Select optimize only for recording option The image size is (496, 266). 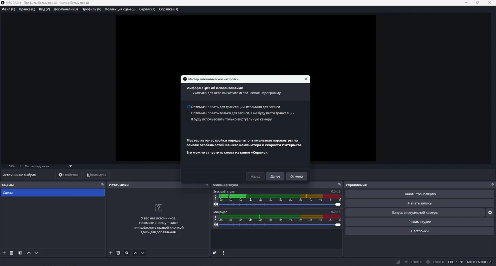point(240,113)
